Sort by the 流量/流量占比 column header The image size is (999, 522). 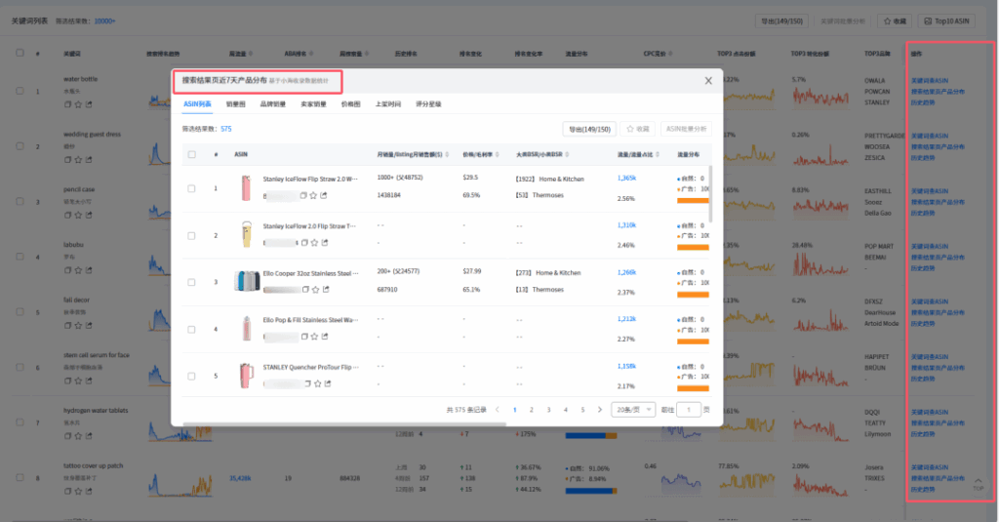(x=635, y=154)
